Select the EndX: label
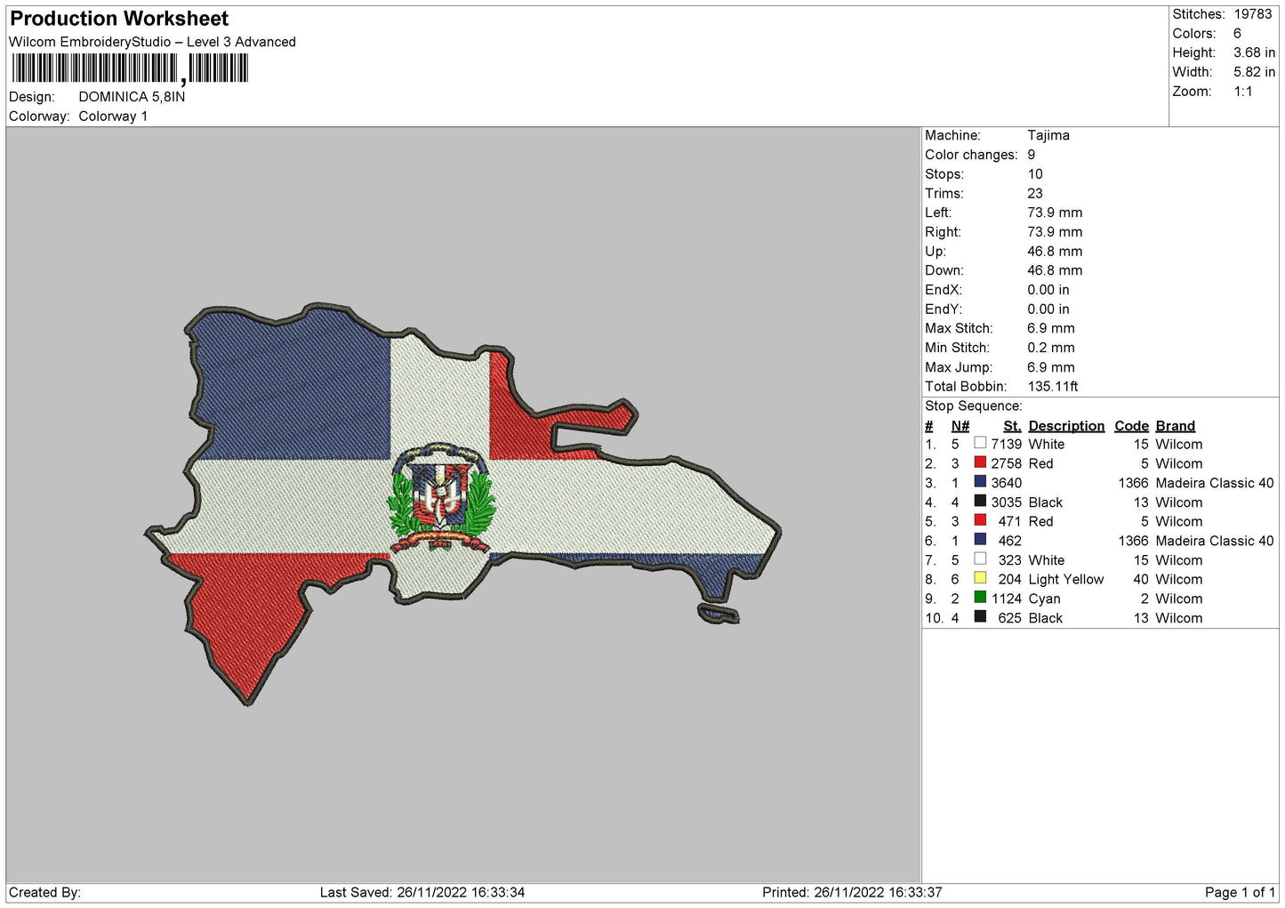This screenshot has width=1285, height=908. [x=944, y=290]
